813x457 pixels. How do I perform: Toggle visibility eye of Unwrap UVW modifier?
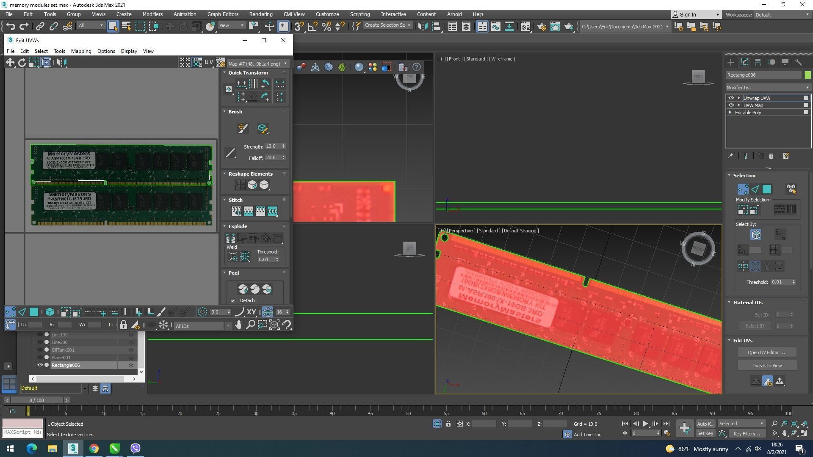click(x=731, y=98)
